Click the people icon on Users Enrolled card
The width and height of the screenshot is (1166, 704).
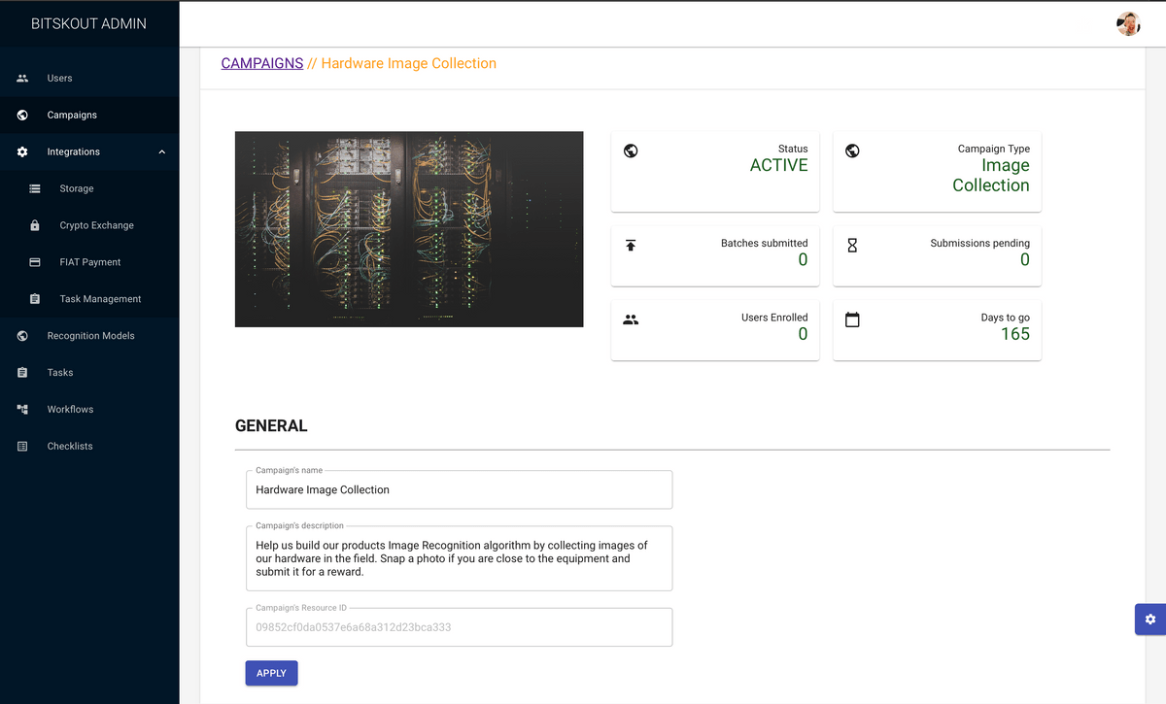(x=631, y=319)
